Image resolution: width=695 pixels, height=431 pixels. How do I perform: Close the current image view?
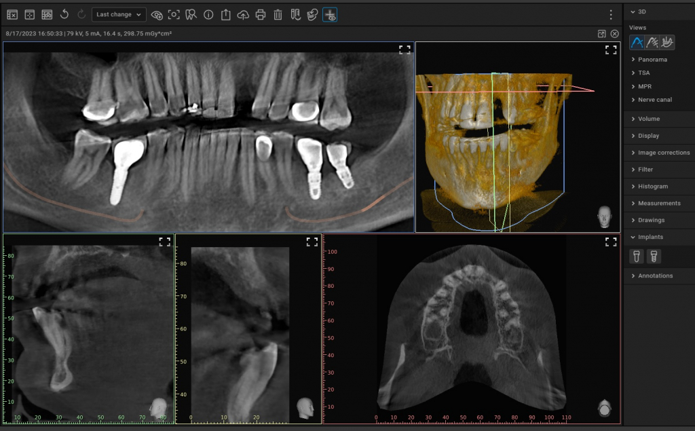(614, 34)
